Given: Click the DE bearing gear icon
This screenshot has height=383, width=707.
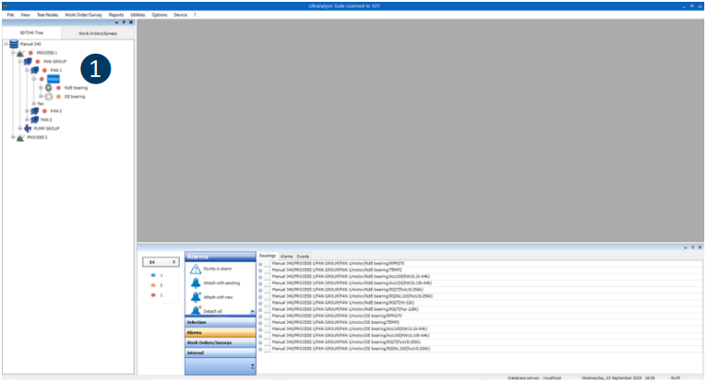Looking at the screenshot, I should click(x=49, y=96).
